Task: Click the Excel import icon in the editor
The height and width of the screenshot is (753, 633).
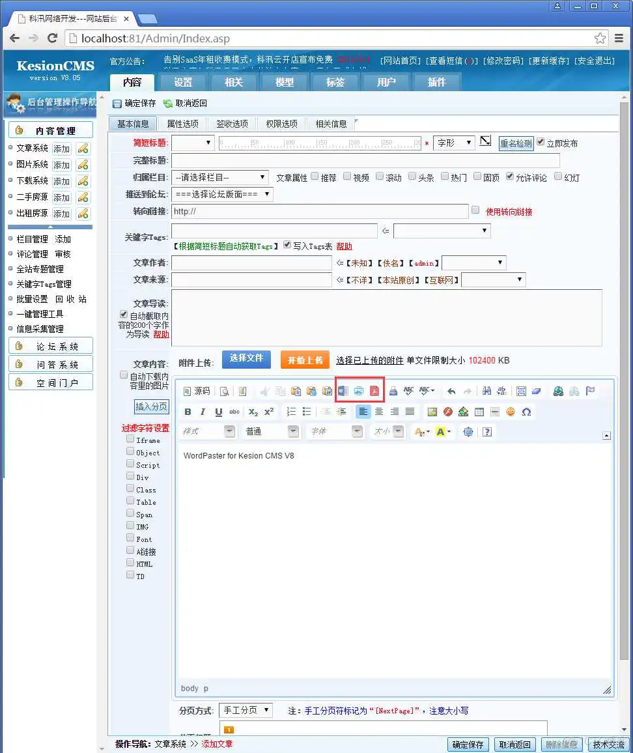Action: click(x=359, y=390)
